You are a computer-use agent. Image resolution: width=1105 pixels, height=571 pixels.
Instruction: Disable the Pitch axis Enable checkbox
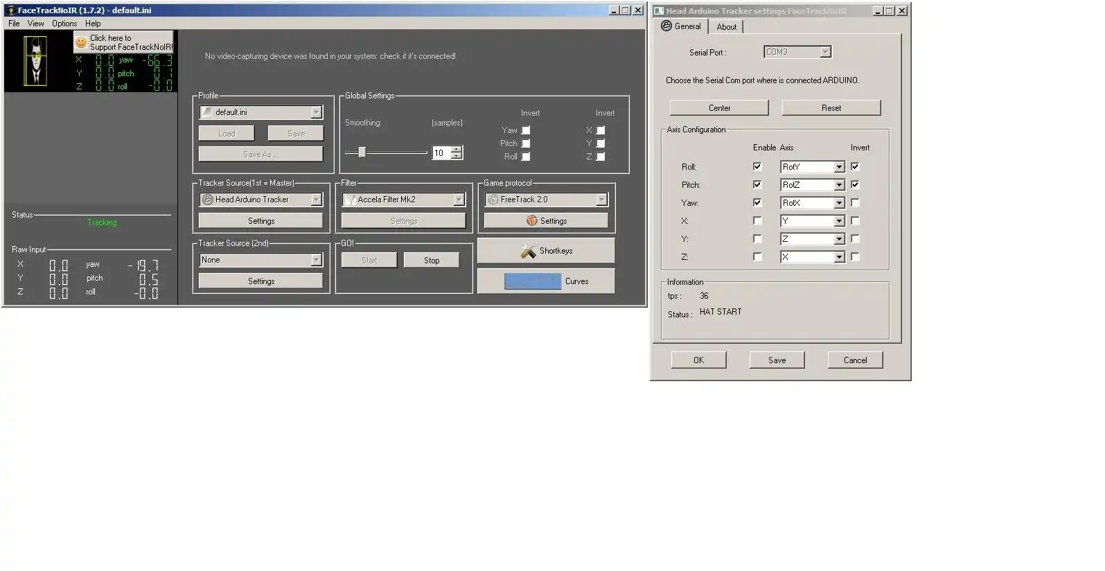coord(757,184)
